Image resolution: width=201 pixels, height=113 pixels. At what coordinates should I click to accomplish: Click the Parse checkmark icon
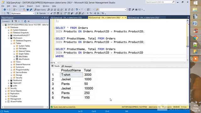(x=52, y=13)
